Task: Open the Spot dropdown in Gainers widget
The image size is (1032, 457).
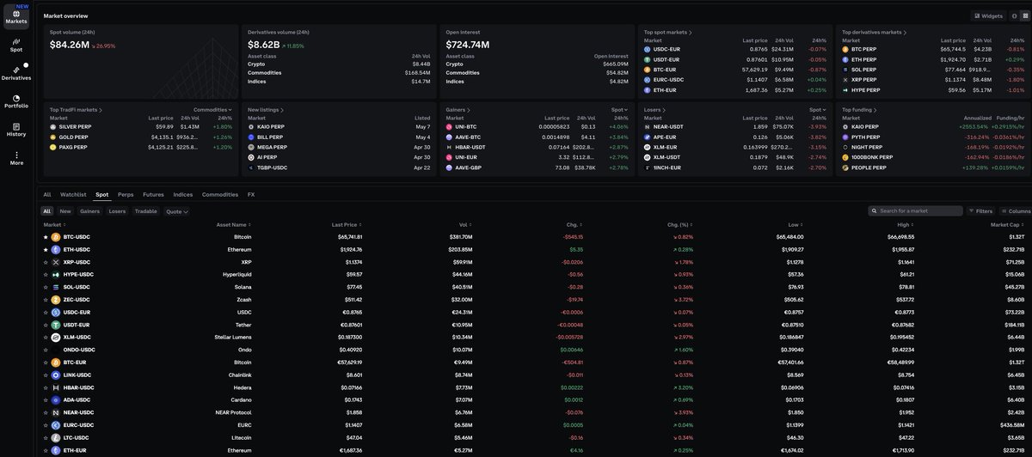Action: pos(620,110)
